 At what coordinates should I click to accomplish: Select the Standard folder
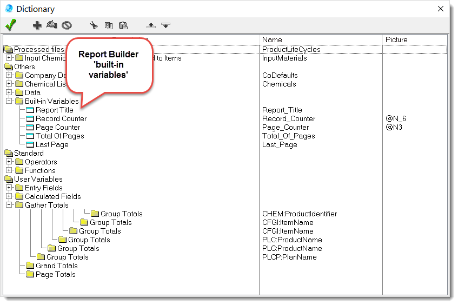[29, 153]
